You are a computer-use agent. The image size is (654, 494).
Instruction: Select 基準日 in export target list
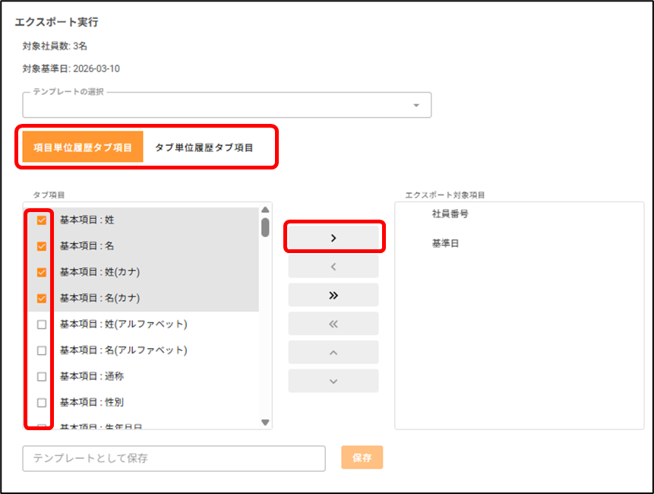[445, 244]
